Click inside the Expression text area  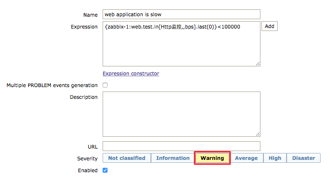(182, 44)
